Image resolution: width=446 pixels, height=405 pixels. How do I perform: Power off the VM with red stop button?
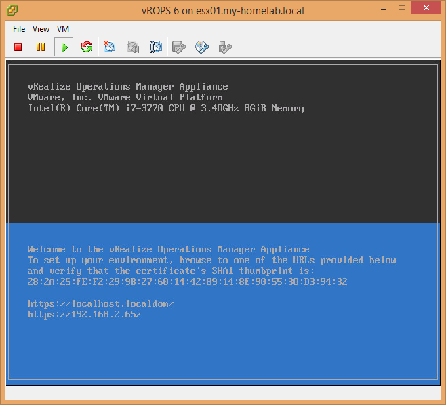(18, 47)
